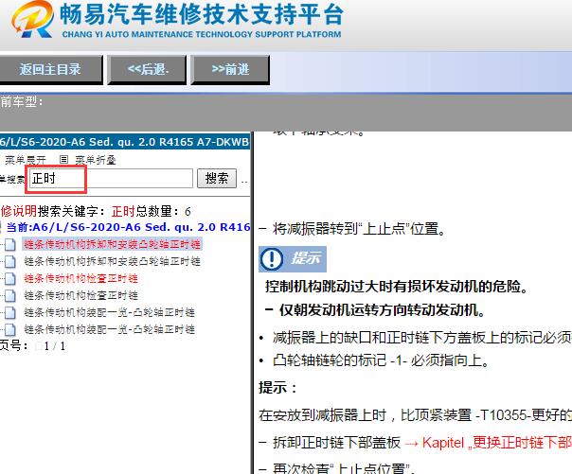Click the A6/L/S6-2020-A6 Sed. qu. 2.0 title bar
The image size is (572, 474).
coord(125,142)
